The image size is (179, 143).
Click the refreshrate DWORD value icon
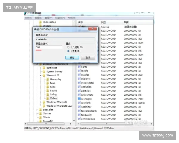(x=79, y=95)
